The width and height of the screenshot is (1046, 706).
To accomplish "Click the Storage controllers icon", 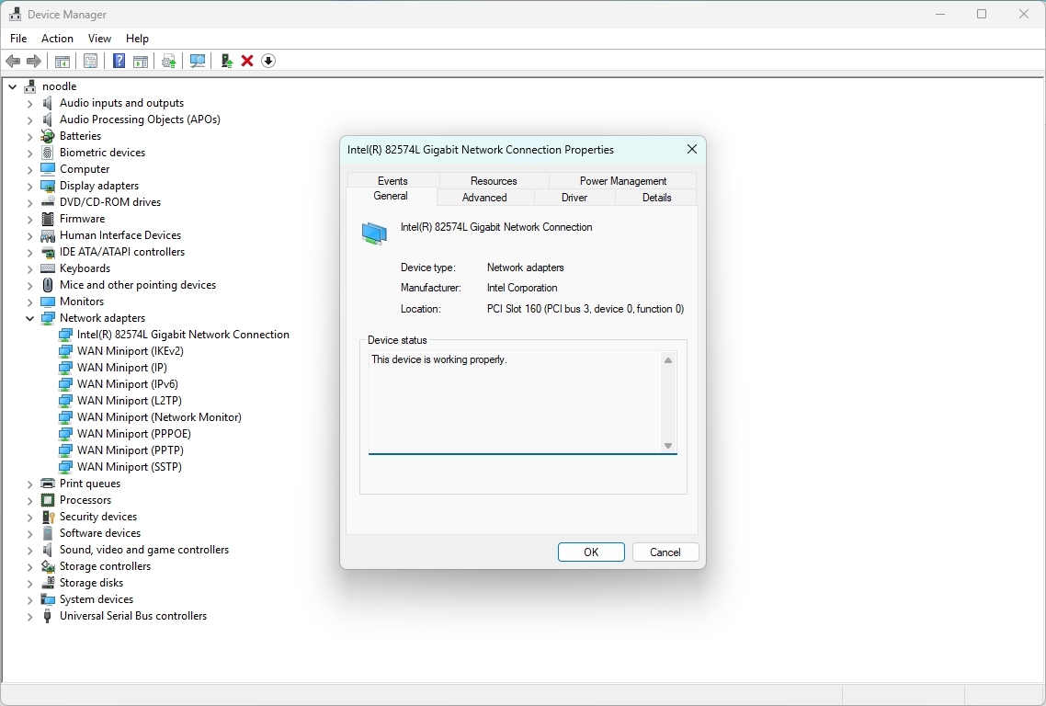I will [x=48, y=566].
